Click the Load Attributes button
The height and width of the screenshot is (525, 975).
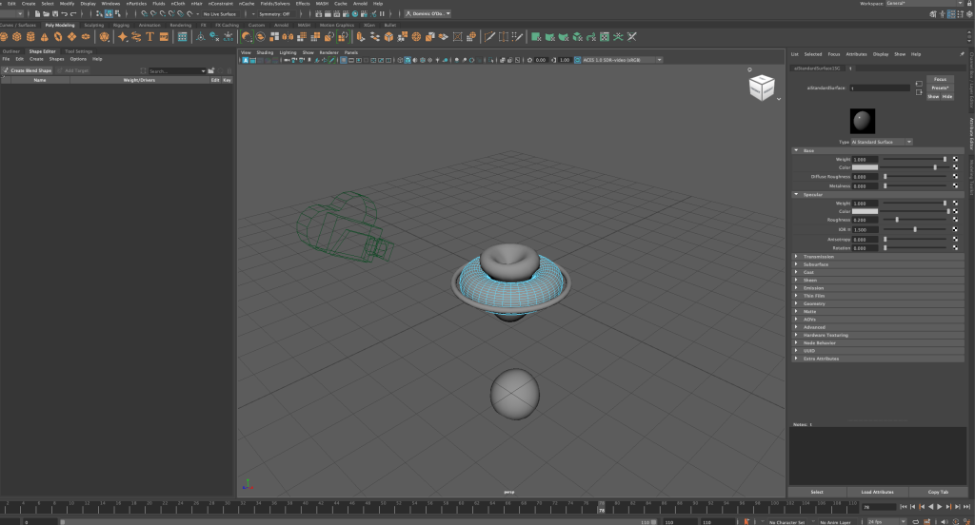pyautogui.click(x=876, y=492)
